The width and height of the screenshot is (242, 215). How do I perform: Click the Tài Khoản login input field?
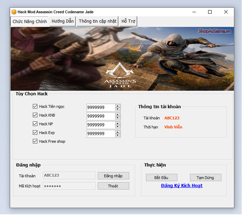pos(69,175)
